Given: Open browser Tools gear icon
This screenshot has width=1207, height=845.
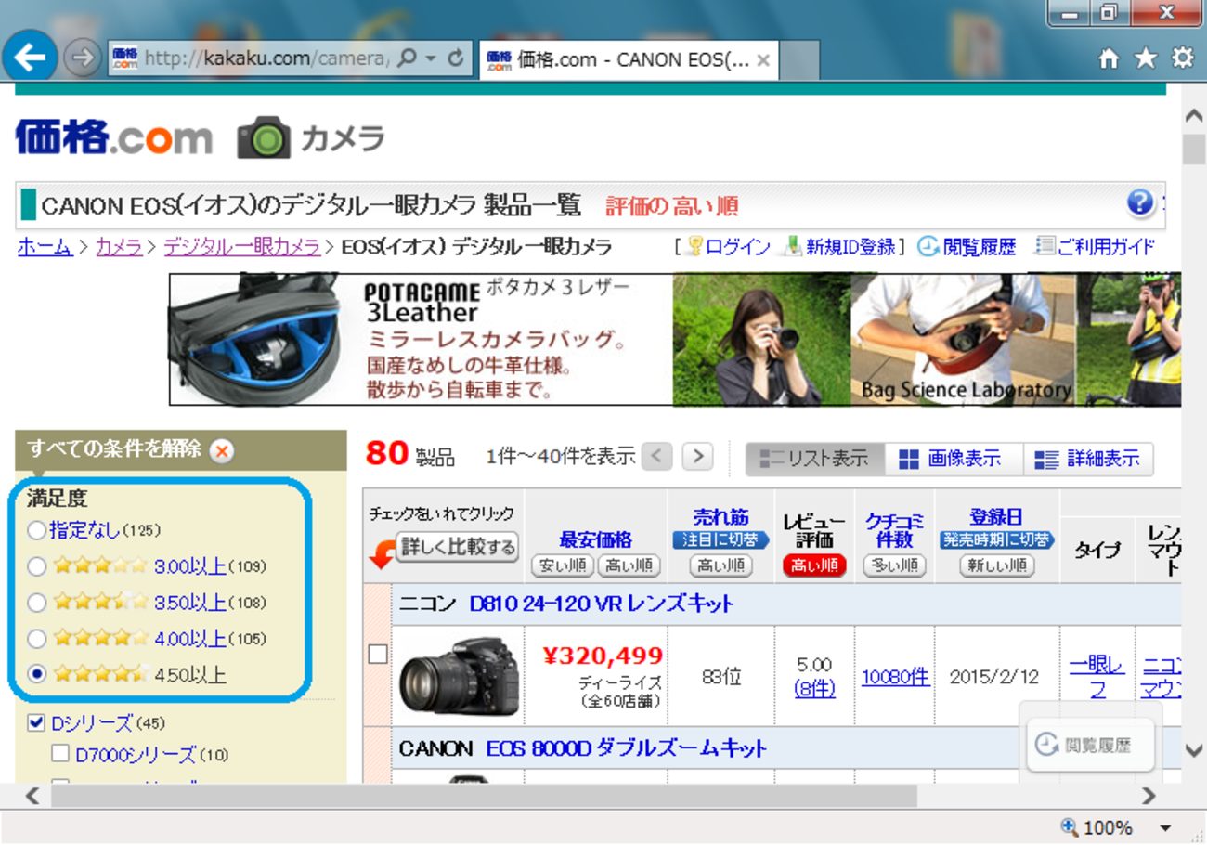Looking at the screenshot, I should [1183, 58].
